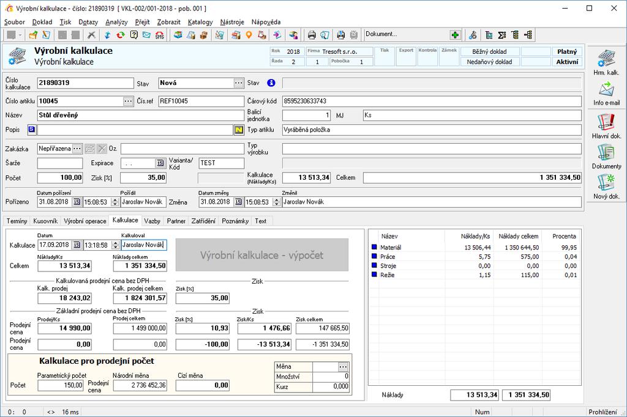This screenshot has width=627, height=417.
Task: Click the blue swatch beside Režie
Action: pyautogui.click(x=374, y=275)
